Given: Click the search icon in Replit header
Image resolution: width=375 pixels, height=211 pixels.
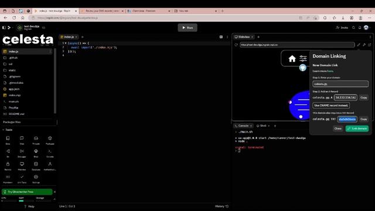Looking at the screenshot, I should [353, 28].
